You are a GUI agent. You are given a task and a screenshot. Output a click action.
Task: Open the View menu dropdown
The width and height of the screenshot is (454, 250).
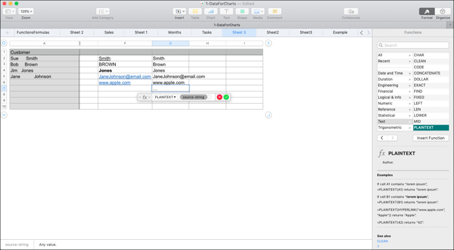[9, 12]
